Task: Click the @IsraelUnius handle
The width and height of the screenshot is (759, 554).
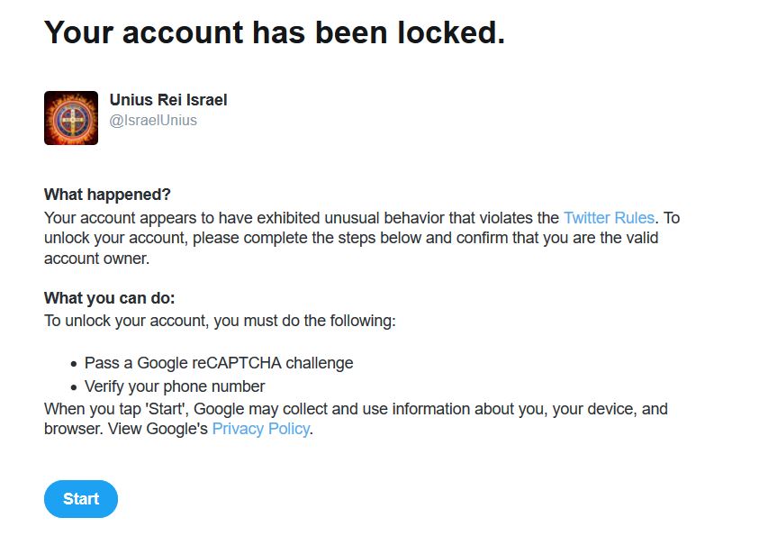Action: tap(153, 120)
